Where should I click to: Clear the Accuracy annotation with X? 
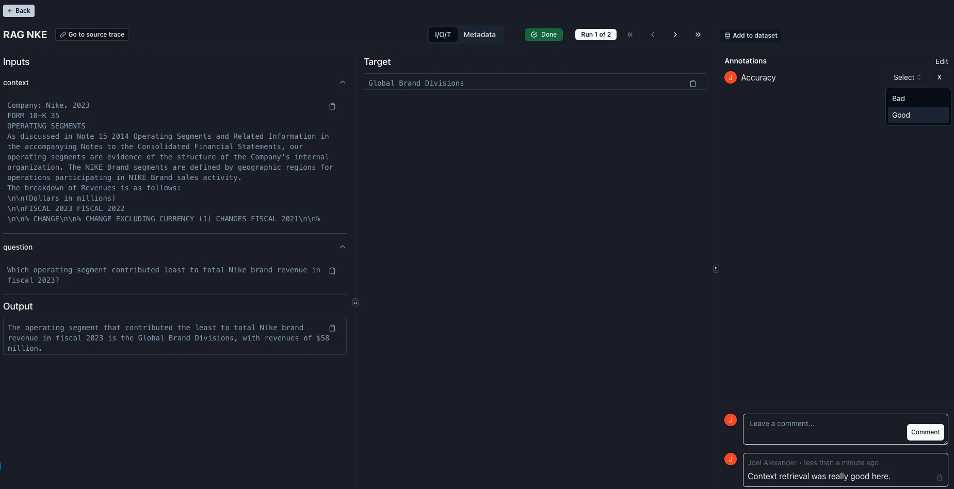[x=940, y=77]
